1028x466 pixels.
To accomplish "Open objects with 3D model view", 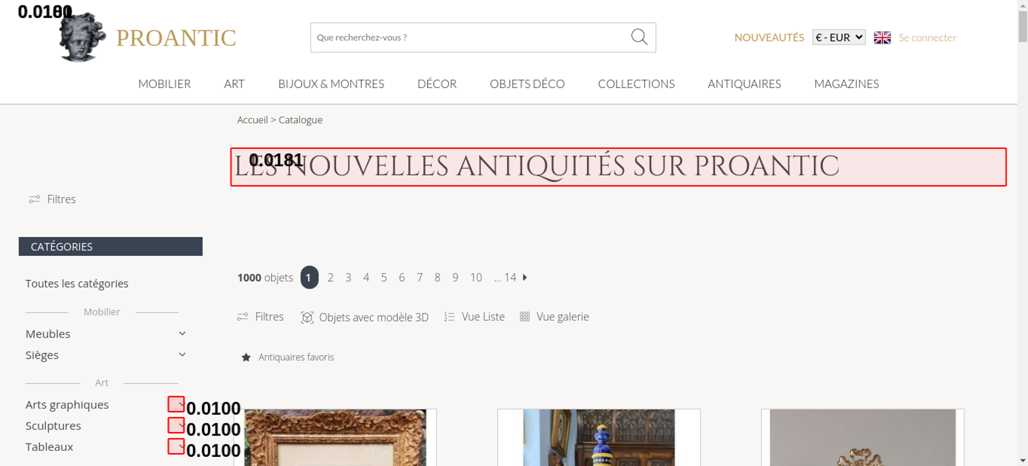I will [364, 317].
